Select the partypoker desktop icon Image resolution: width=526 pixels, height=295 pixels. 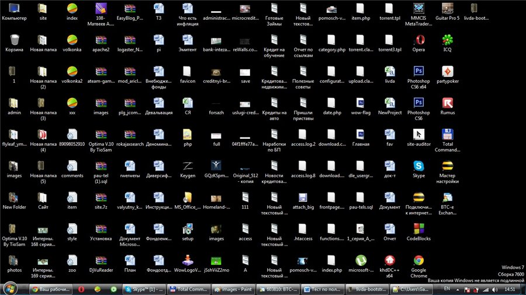(x=447, y=72)
